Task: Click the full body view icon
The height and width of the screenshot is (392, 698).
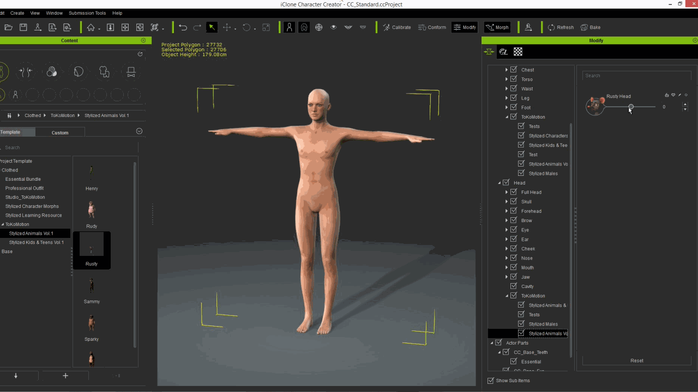Action: [289, 27]
